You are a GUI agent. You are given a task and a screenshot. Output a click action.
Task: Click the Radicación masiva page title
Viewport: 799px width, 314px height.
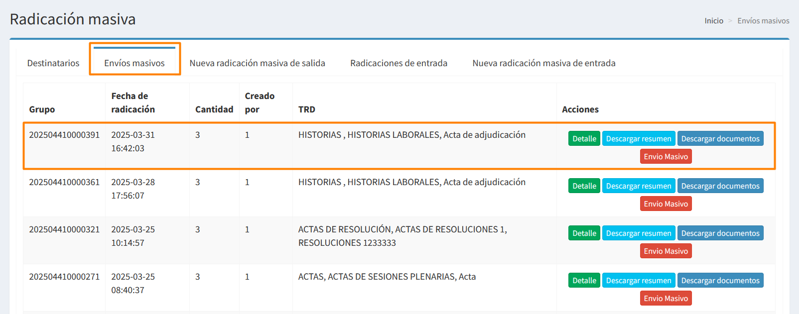point(73,19)
